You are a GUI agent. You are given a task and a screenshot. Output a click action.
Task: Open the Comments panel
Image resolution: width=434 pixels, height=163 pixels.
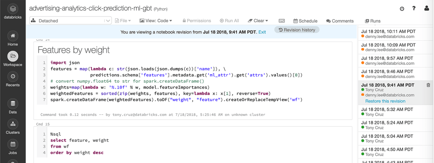pos(340,21)
